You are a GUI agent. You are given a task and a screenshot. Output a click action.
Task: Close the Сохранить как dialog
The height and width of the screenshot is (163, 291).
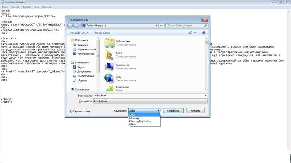click(205, 20)
